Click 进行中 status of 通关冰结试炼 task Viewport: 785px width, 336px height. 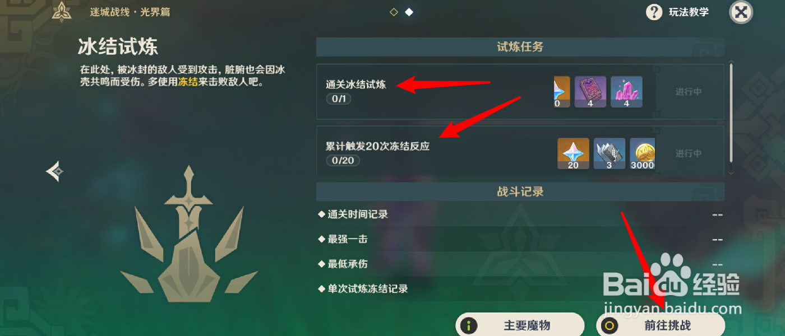click(688, 92)
